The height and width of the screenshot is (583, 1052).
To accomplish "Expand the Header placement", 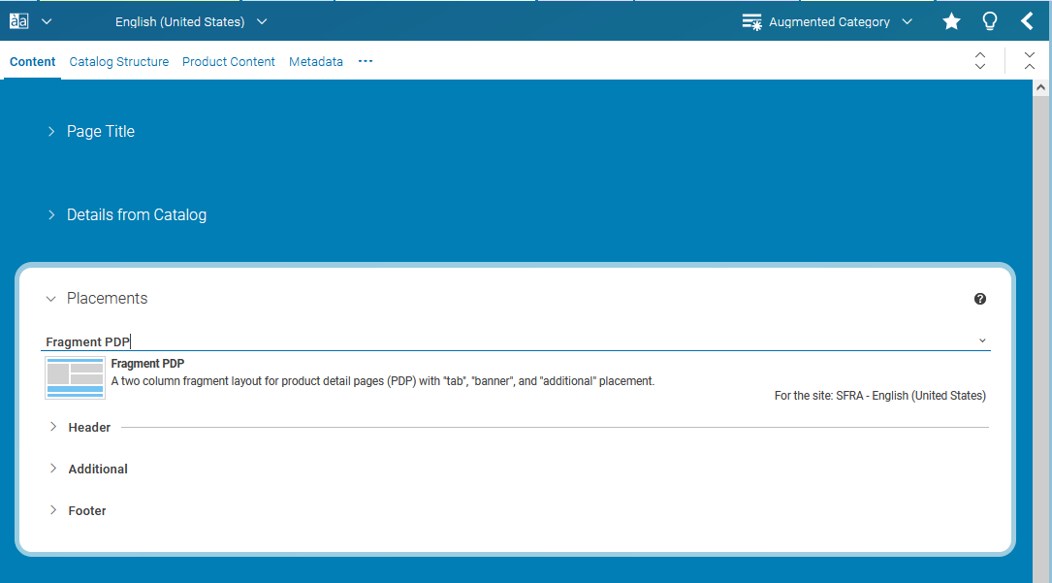I will pos(53,427).
